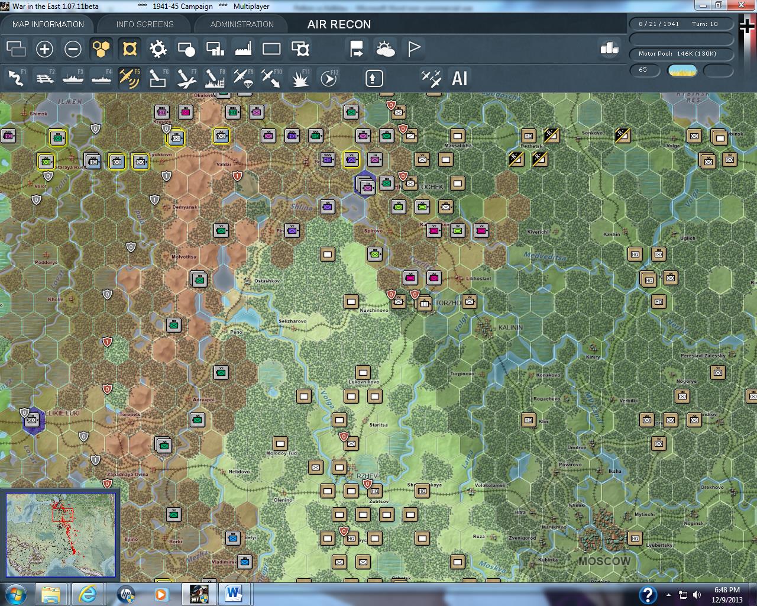
Task: Open the Windows Media Player taskbar icon
Action: pos(161,594)
